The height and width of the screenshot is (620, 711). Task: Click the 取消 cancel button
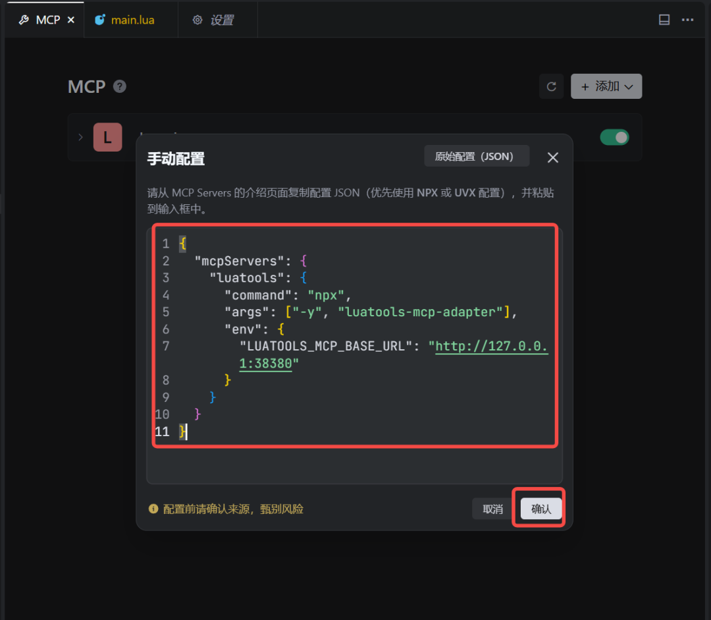click(x=492, y=509)
